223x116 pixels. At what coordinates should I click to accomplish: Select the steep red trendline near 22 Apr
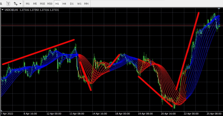(187, 51)
